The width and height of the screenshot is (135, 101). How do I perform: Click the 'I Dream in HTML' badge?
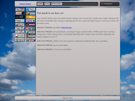[20, 17]
